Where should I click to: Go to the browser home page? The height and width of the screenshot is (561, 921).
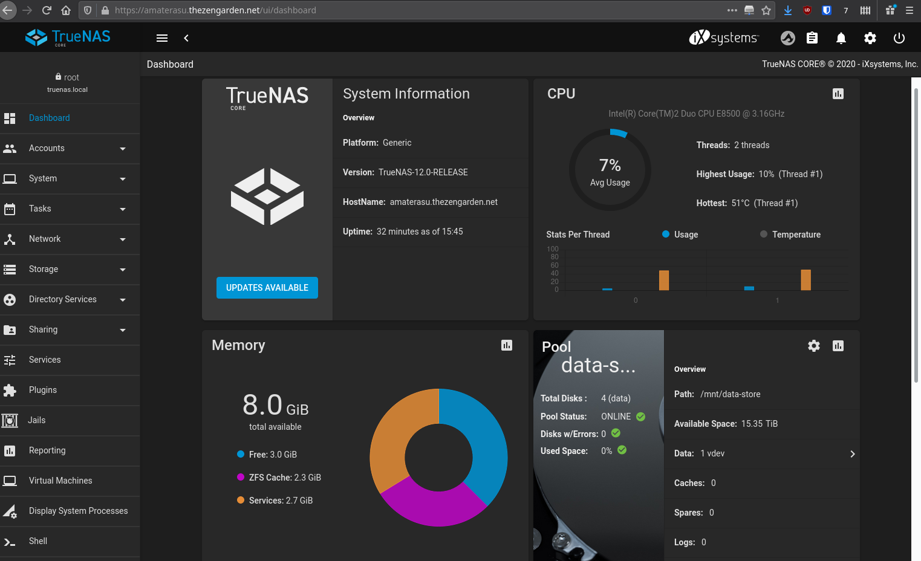point(66,10)
